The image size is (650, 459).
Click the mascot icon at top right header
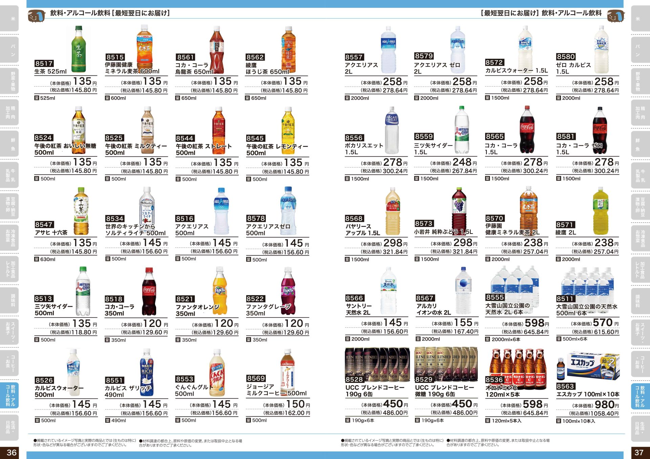pyautogui.click(x=615, y=16)
